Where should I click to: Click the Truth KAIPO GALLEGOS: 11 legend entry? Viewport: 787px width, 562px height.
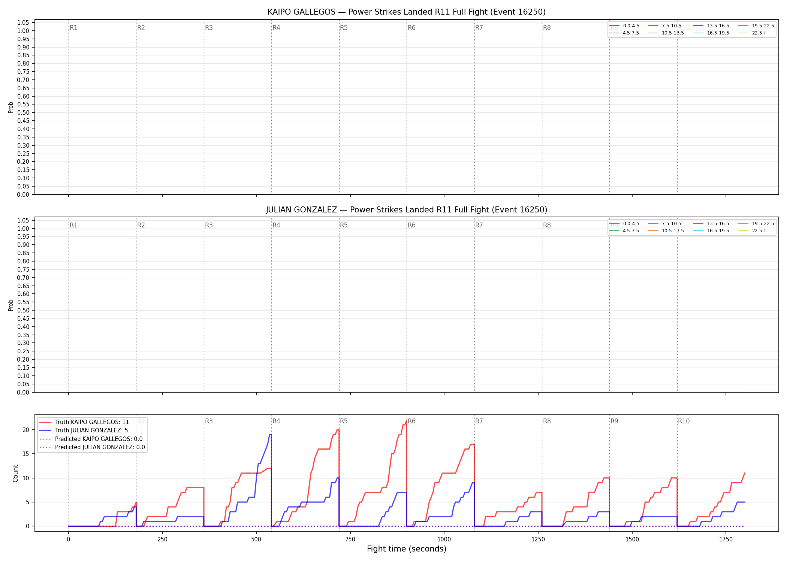pos(84,422)
